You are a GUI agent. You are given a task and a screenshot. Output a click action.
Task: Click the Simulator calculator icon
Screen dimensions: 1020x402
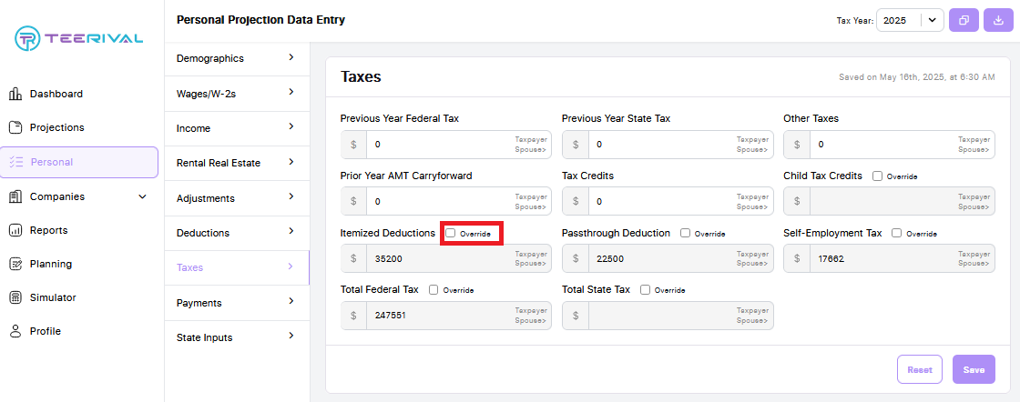tap(15, 298)
